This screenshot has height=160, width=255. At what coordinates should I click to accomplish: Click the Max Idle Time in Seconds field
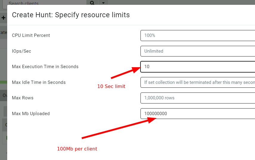click(198, 82)
